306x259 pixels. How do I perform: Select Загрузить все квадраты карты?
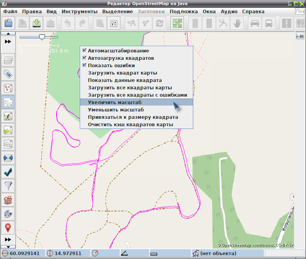[x=136, y=88]
